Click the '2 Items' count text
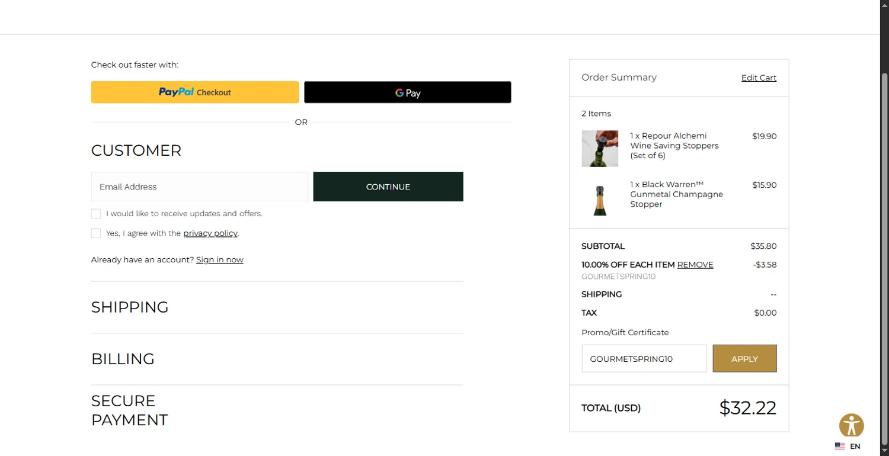This screenshot has height=456, width=889. pyautogui.click(x=596, y=114)
